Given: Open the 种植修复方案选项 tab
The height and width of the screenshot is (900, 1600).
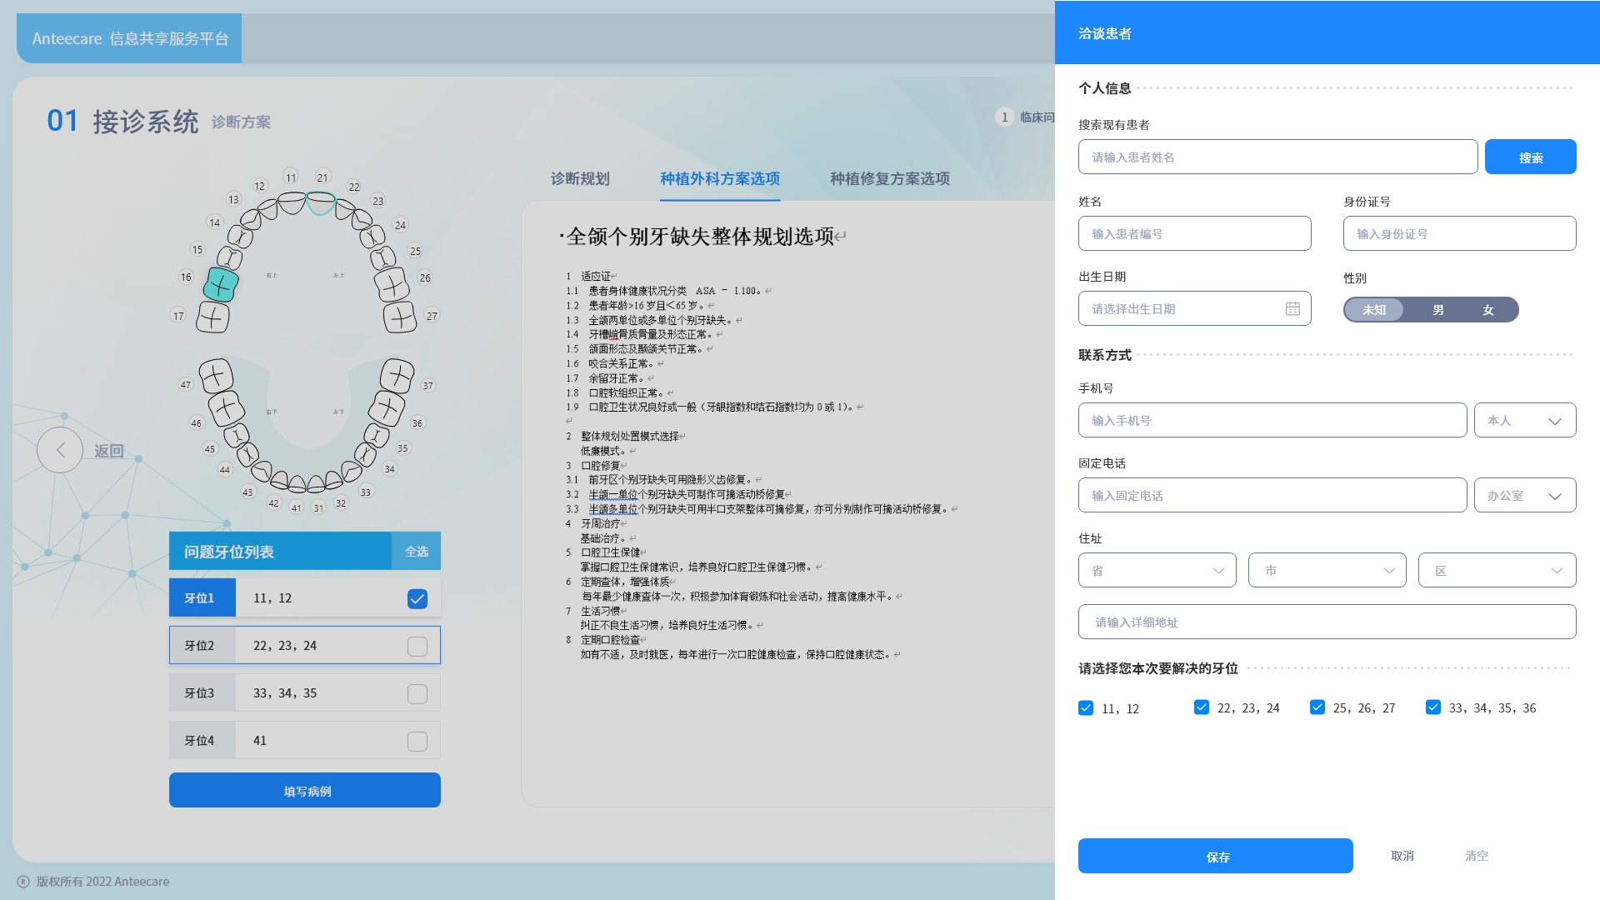Looking at the screenshot, I should pos(889,178).
